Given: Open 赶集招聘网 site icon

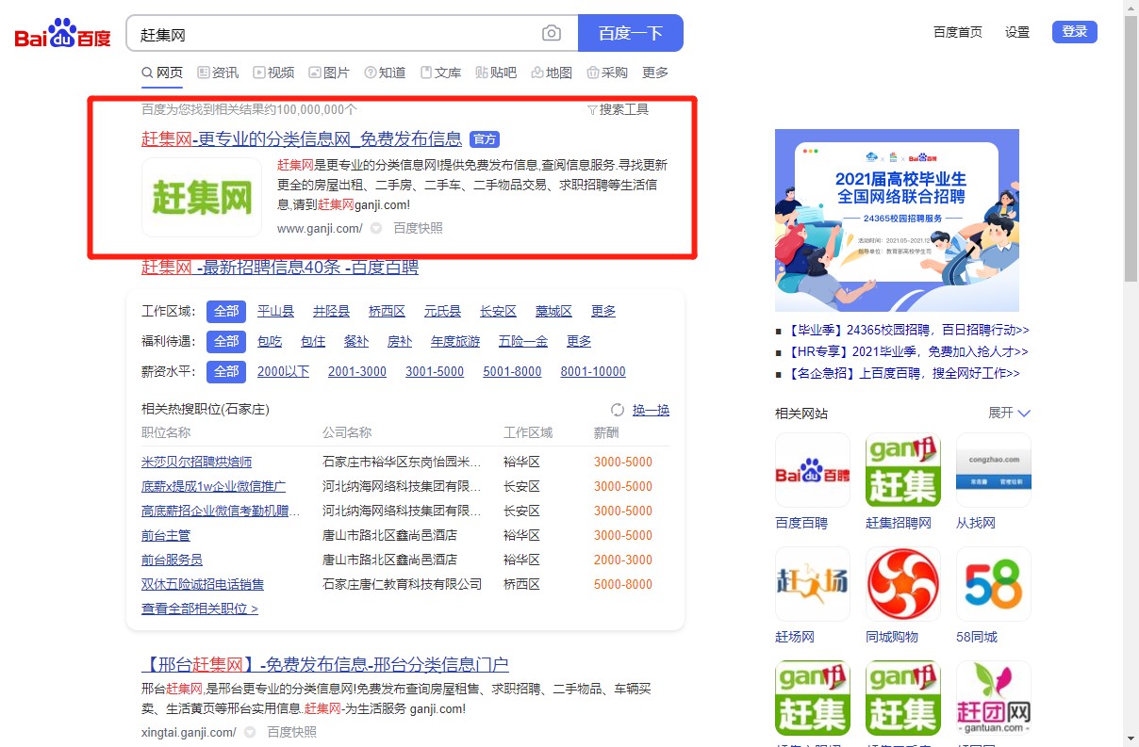Looking at the screenshot, I should tap(903, 471).
